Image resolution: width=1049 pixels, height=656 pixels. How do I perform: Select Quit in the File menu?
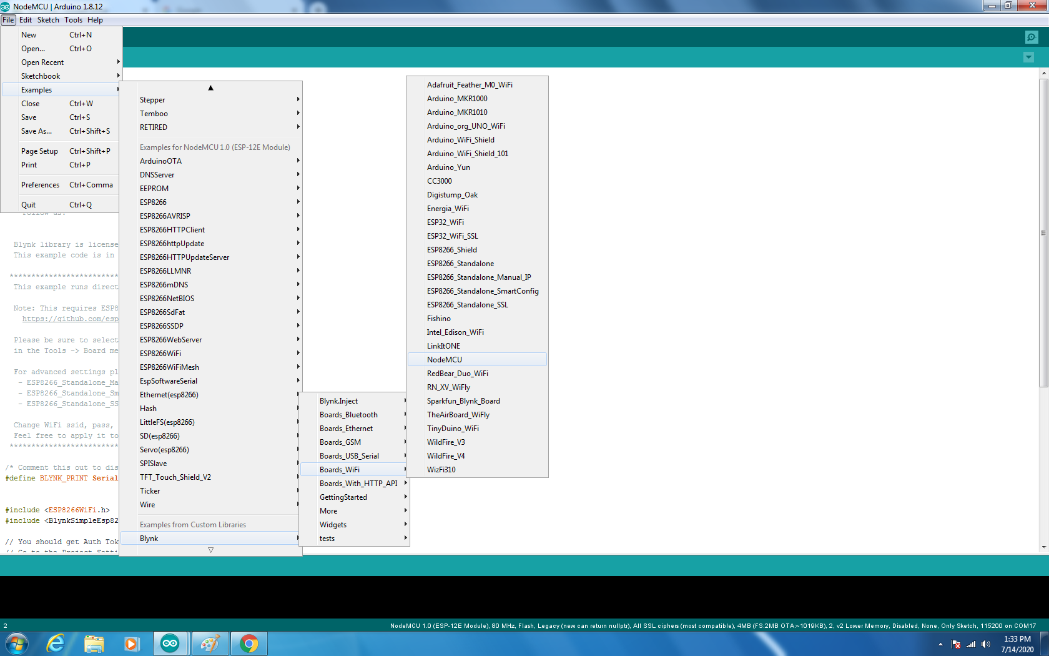tap(61, 205)
